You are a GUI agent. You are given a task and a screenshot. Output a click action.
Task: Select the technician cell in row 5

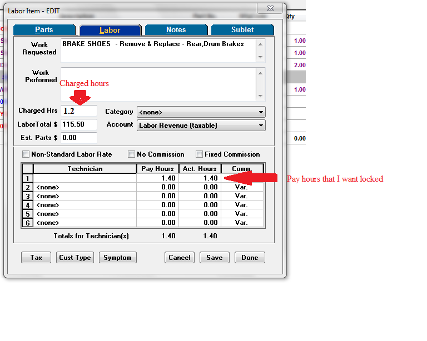pyautogui.click(x=85, y=214)
